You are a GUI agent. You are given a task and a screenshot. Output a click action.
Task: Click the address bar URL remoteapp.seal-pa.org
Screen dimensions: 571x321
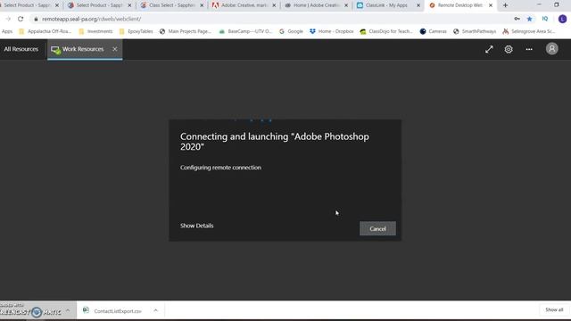click(91, 19)
